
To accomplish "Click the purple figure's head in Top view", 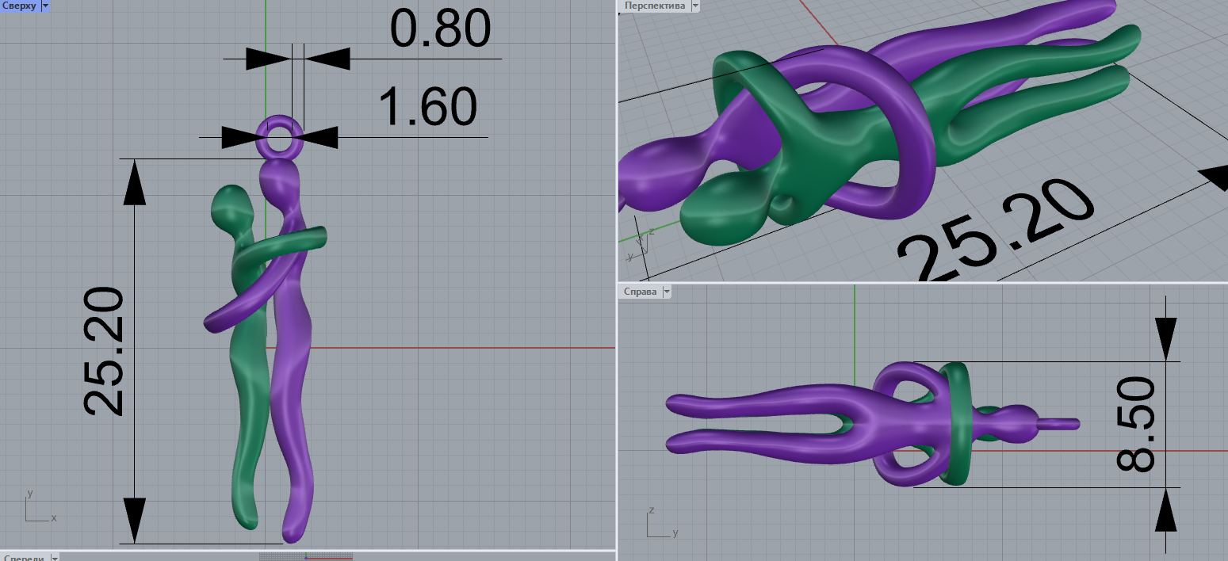I will click(281, 176).
